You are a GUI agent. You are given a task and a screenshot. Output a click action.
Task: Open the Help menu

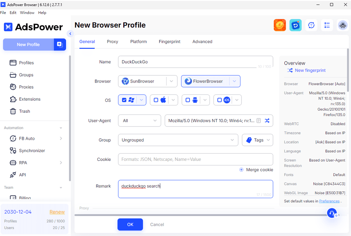[42, 13]
